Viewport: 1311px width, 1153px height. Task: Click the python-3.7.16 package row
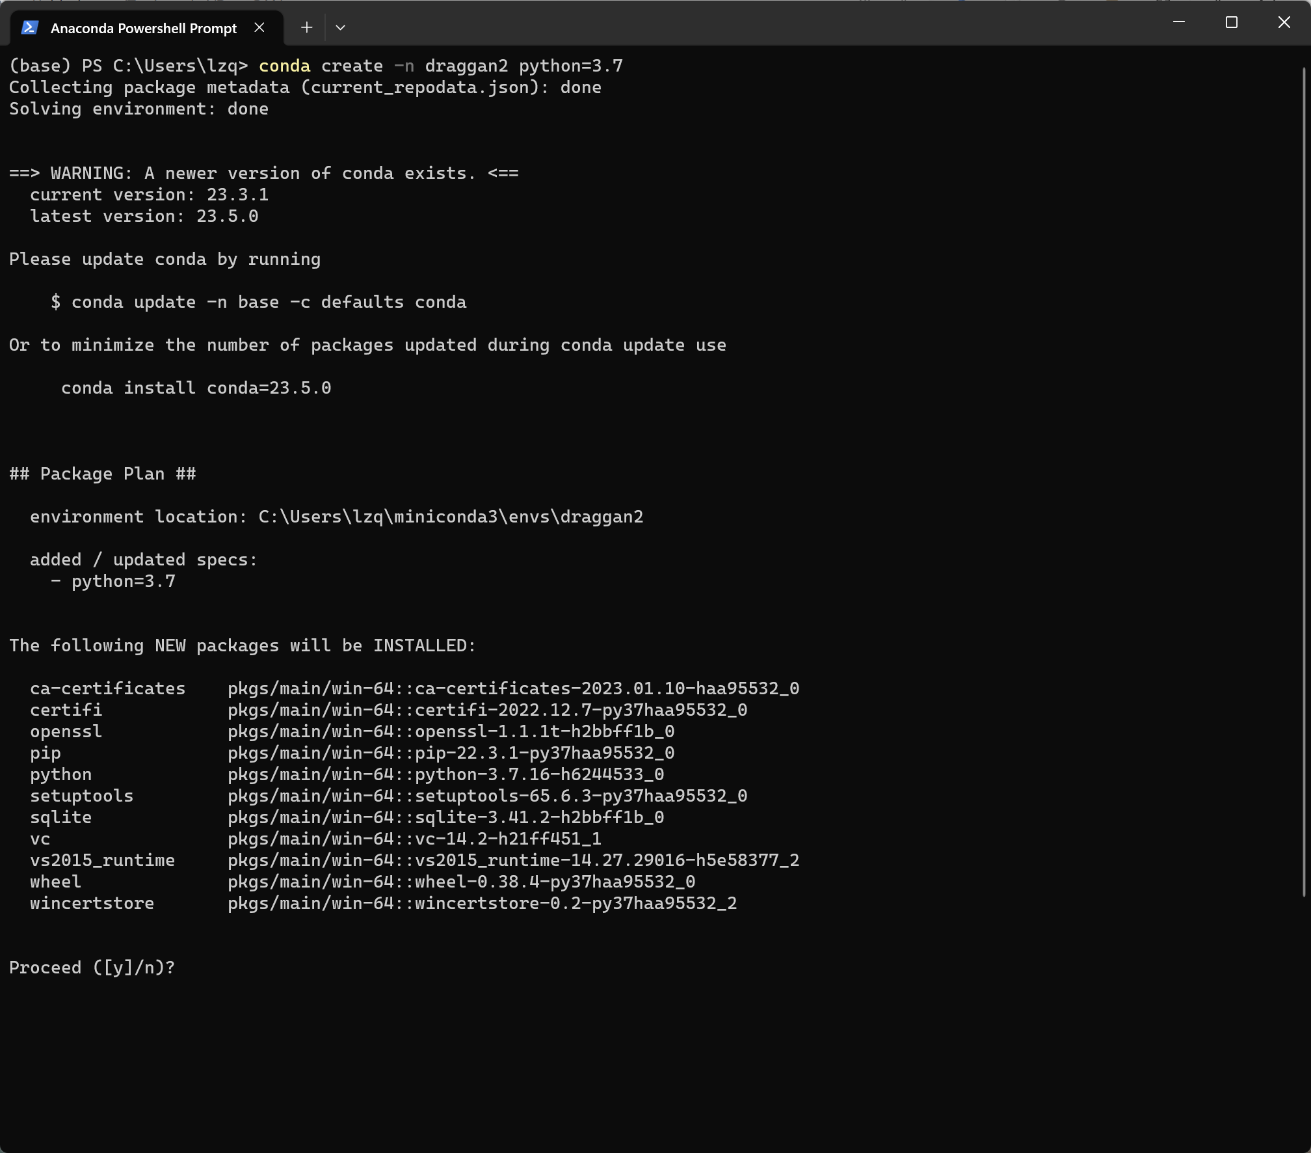pyautogui.click(x=347, y=774)
